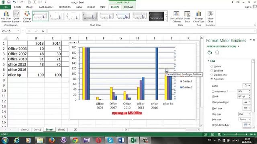Open Effects pentagon tab in format pane
Screen dimensions: 257x144
(217, 52)
